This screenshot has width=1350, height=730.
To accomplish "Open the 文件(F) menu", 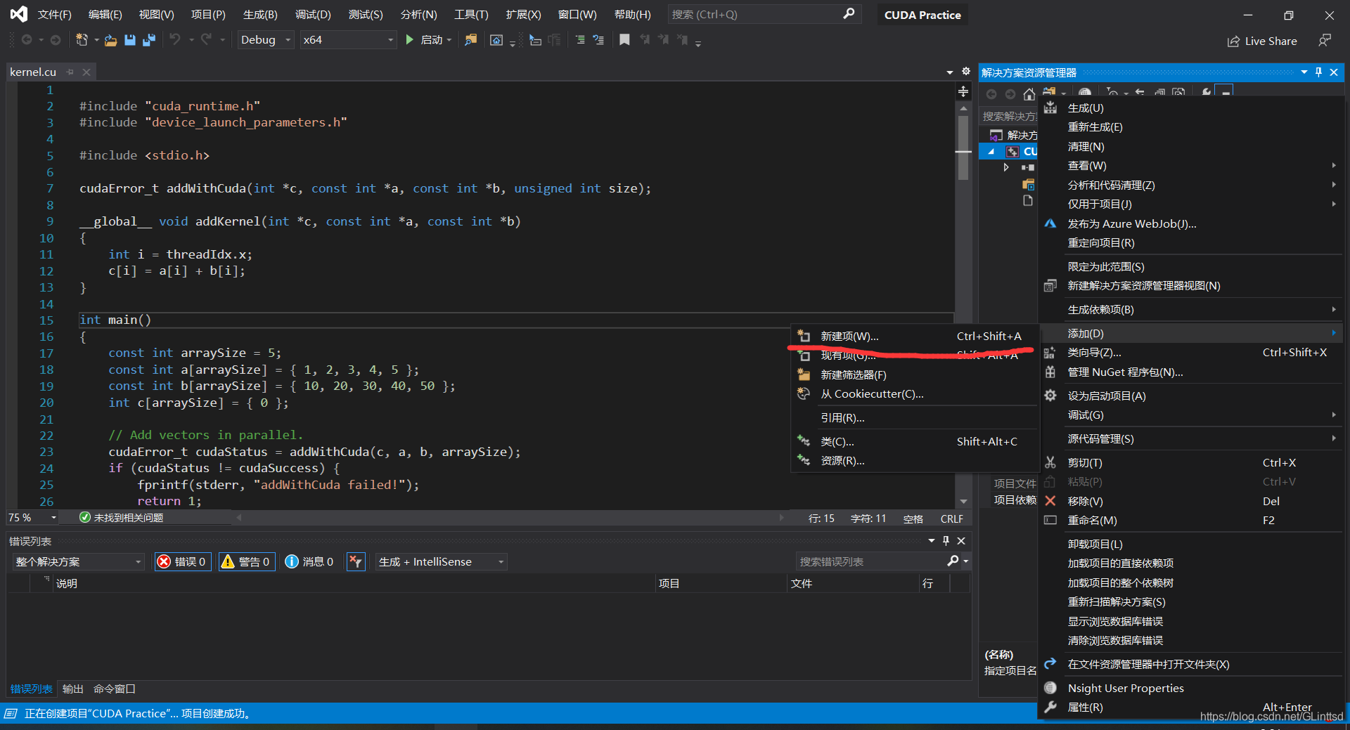I will click(x=54, y=14).
